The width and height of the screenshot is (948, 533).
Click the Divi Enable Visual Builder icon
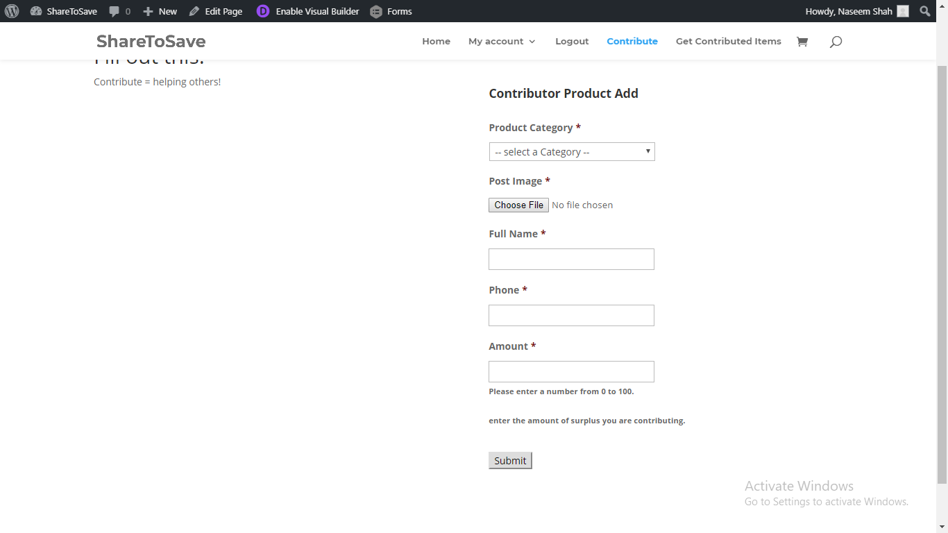(x=263, y=11)
